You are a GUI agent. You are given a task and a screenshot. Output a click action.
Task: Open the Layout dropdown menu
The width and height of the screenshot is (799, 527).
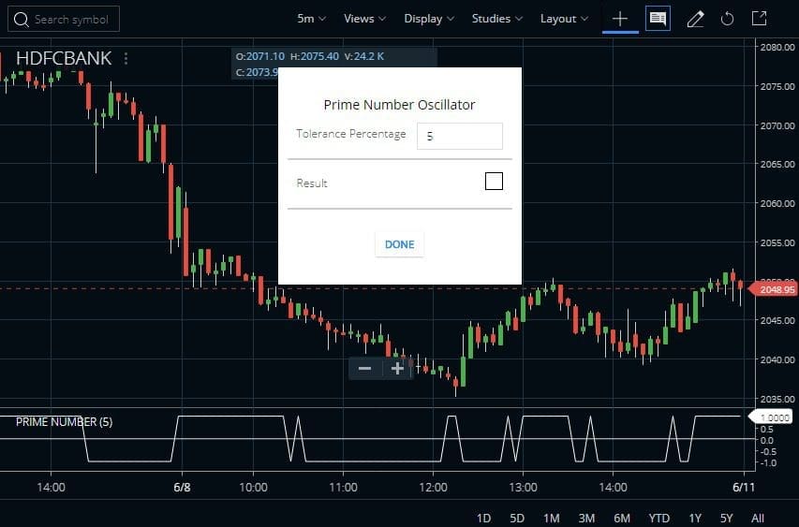click(565, 19)
